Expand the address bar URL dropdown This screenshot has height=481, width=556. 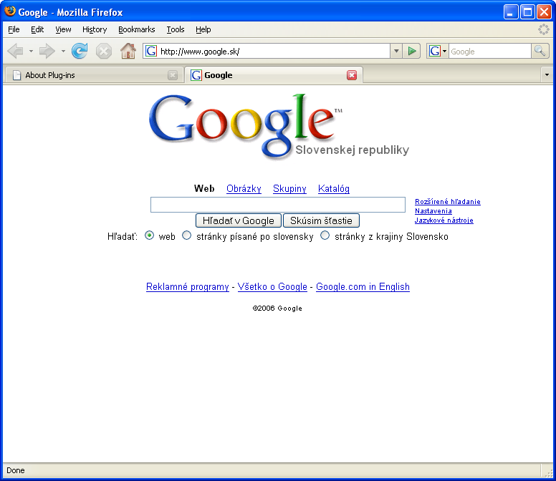396,52
